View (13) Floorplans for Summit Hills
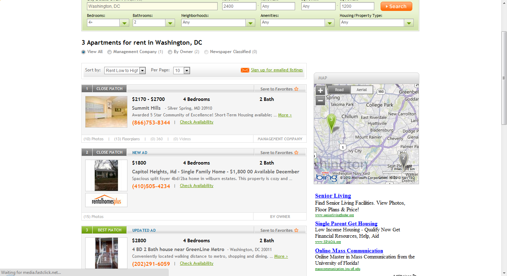 pyautogui.click(x=127, y=139)
